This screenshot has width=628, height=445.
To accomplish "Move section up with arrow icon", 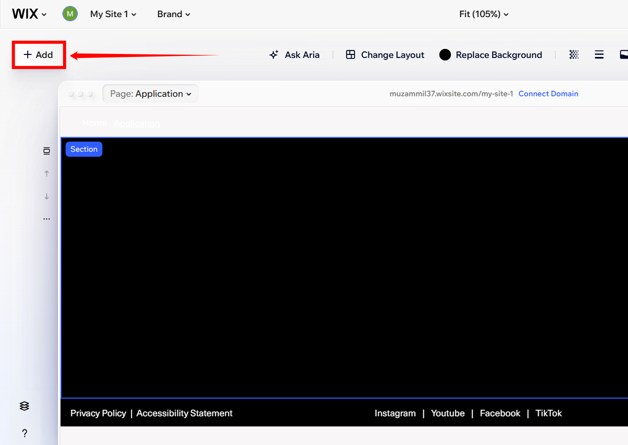I will (x=46, y=173).
